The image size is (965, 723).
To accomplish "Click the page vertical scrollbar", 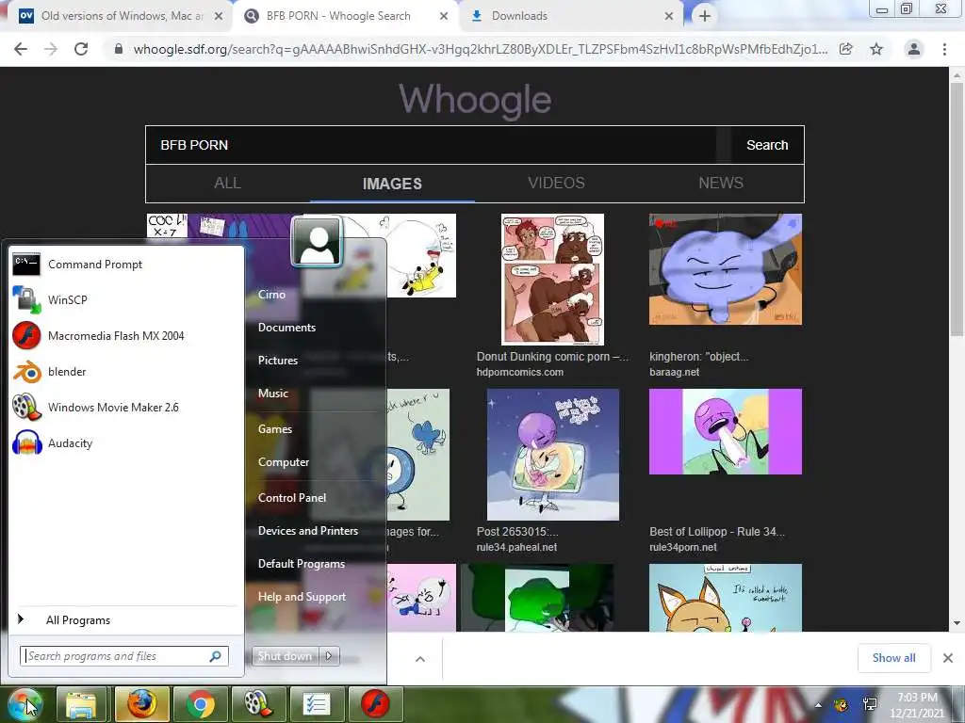I will tap(957, 209).
